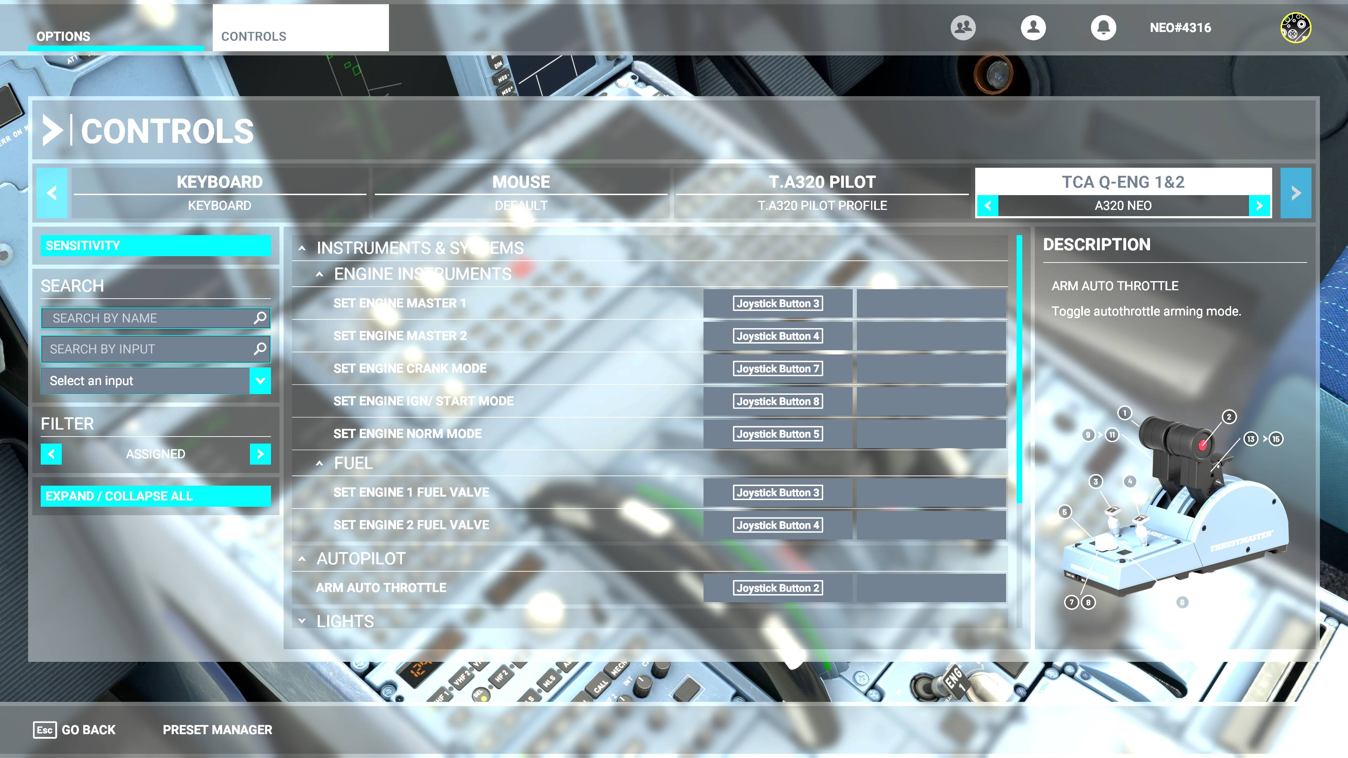Screen dimensions: 1348x758
Task: Click the NEO#4316 gamer avatar icon
Action: pos(1295,28)
